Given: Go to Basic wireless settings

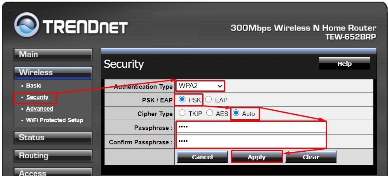Looking at the screenshot, I should pyautogui.click(x=34, y=86).
